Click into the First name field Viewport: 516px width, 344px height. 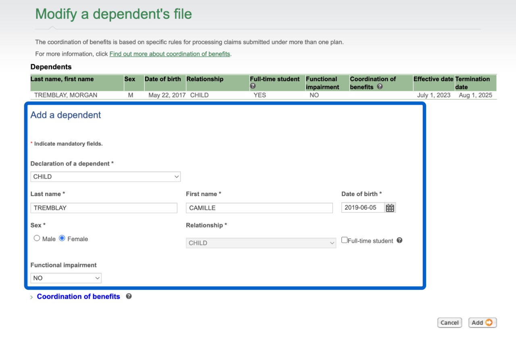pos(259,208)
